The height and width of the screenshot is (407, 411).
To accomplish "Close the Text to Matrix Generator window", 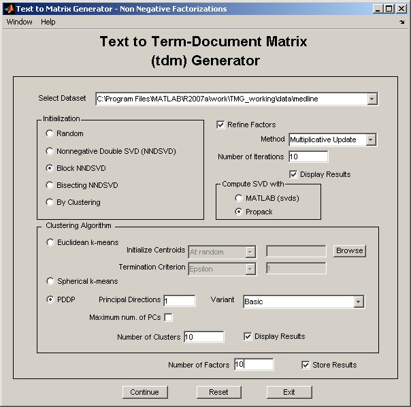I will click(401, 9).
